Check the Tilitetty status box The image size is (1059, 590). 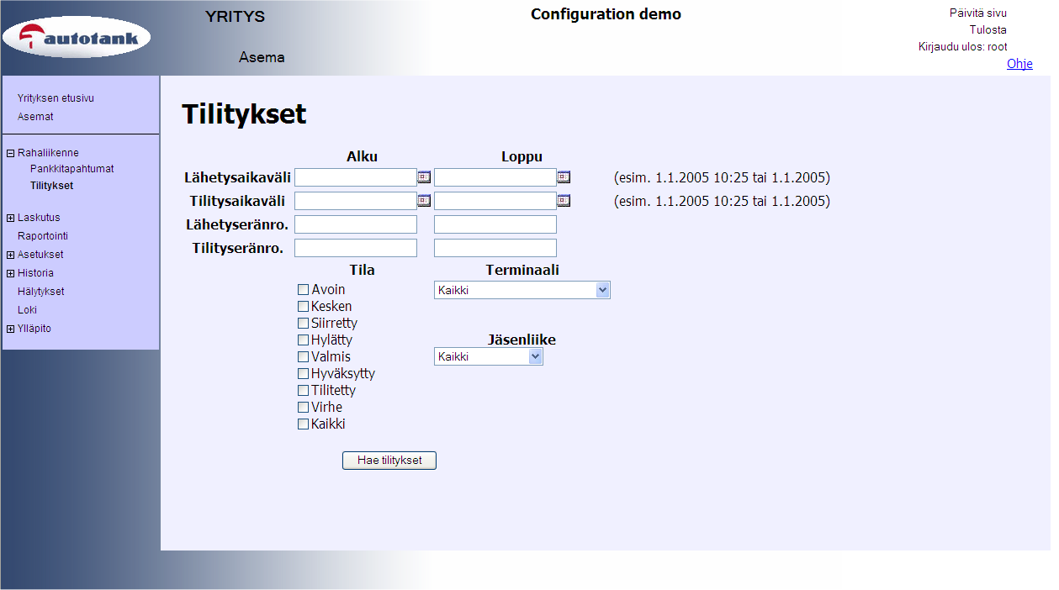click(x=304, y=390)
